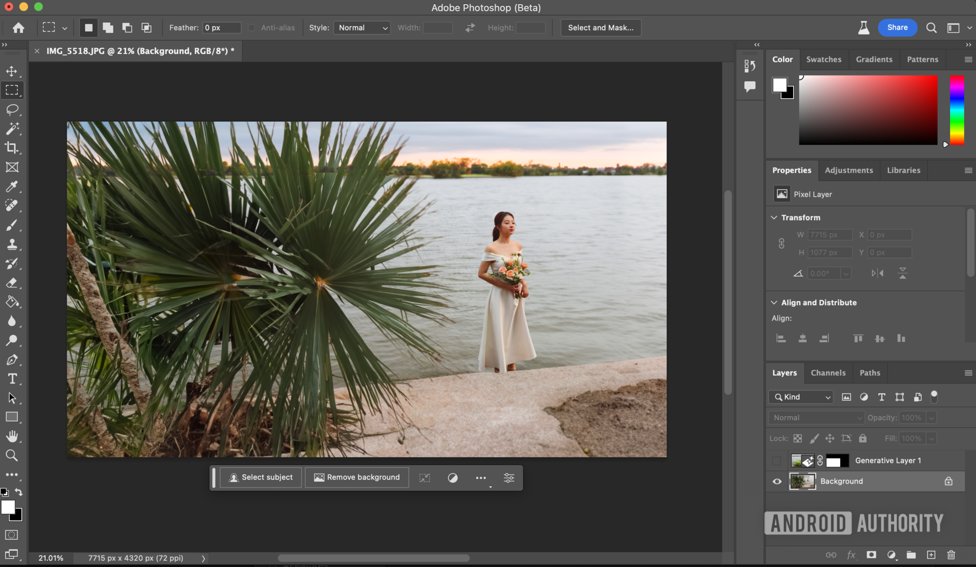Screen dimensions: 976x567
Task: Select the Lasso tool
Action: point(12,109)
